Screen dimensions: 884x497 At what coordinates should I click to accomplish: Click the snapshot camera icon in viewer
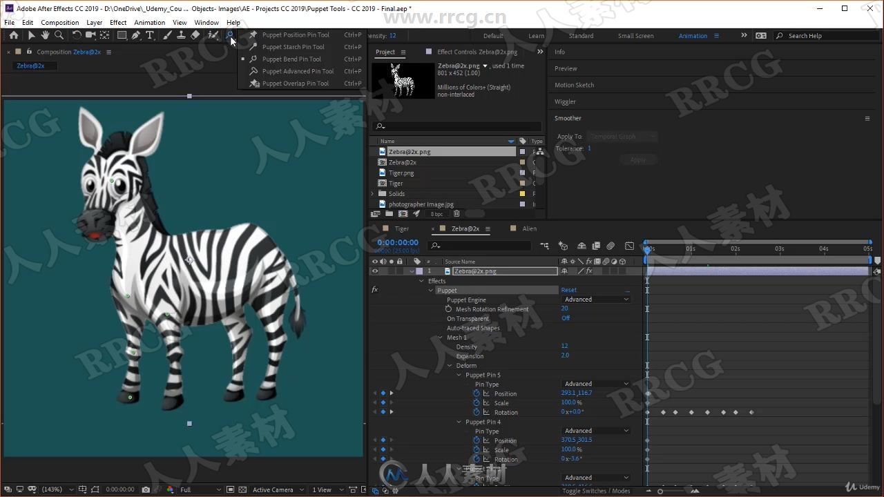point(146,489)
